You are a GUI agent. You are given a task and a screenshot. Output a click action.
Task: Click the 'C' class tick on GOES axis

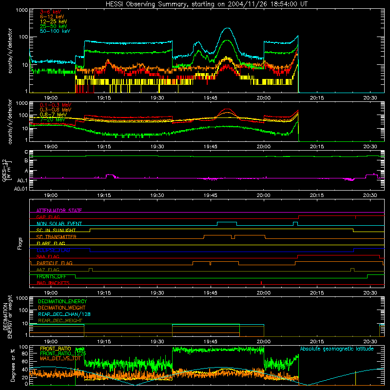26,152
